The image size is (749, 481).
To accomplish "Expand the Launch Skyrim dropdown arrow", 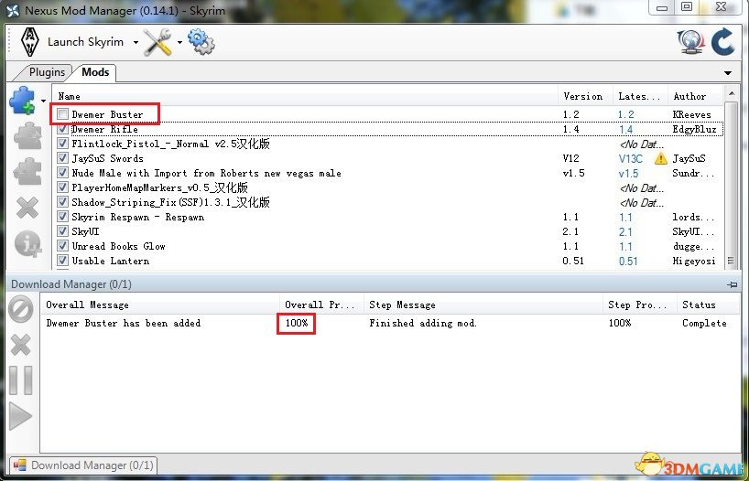I will click(136, 42).
